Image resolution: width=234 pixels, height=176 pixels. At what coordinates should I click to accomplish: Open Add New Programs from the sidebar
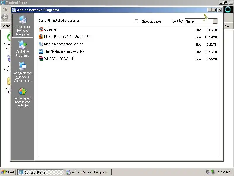point(23,49)
